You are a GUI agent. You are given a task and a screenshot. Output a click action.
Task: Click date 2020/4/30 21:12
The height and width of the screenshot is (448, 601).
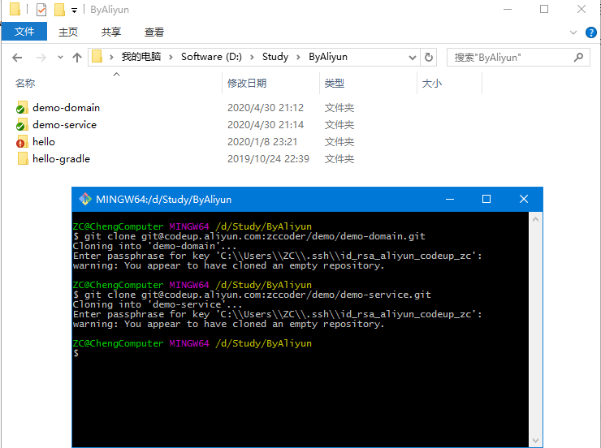pos(266,108)
